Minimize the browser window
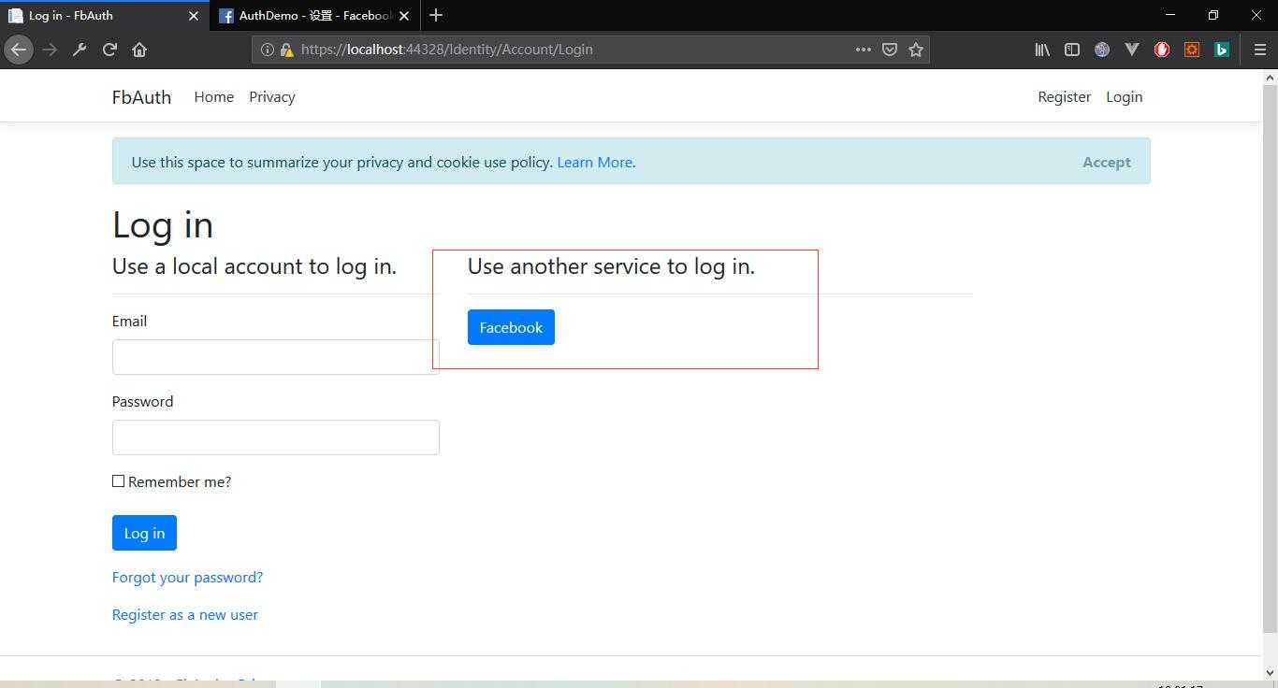The height and width of the screenshot is (688, 1278). click(x=1170, y=15)
